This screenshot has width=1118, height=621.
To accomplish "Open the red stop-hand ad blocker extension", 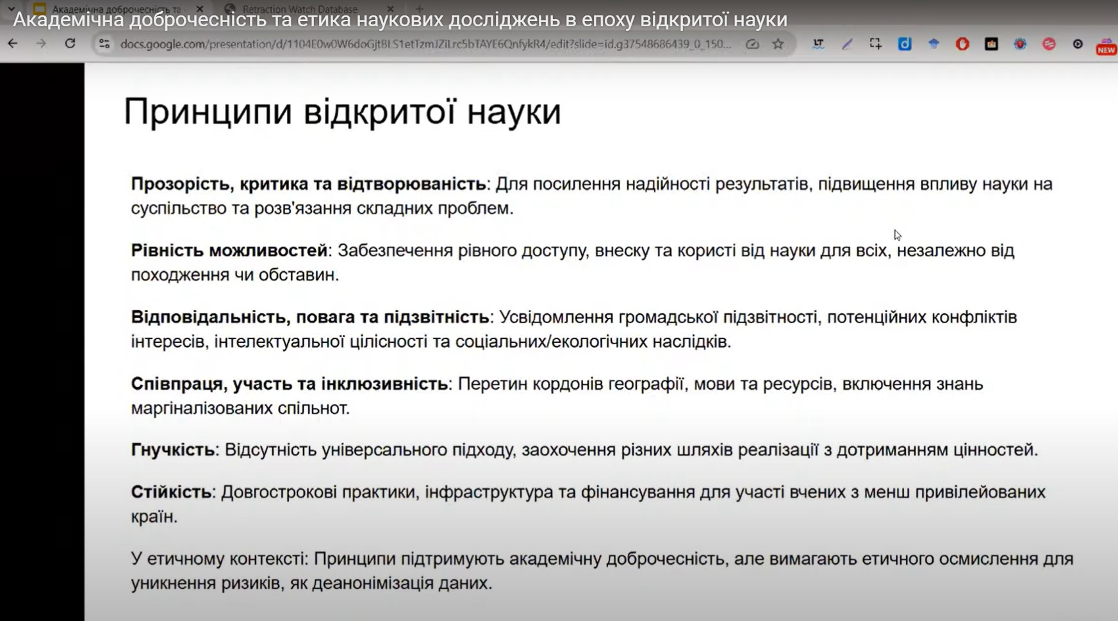I will 962,44.
